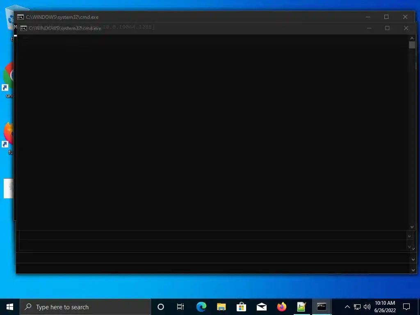Screen dimensions: 420x315
Task: Open the volume control tray icon
Action: (x=367, y=307)
